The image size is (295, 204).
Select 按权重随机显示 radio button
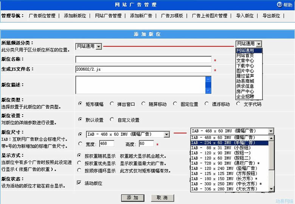(79, 156)
